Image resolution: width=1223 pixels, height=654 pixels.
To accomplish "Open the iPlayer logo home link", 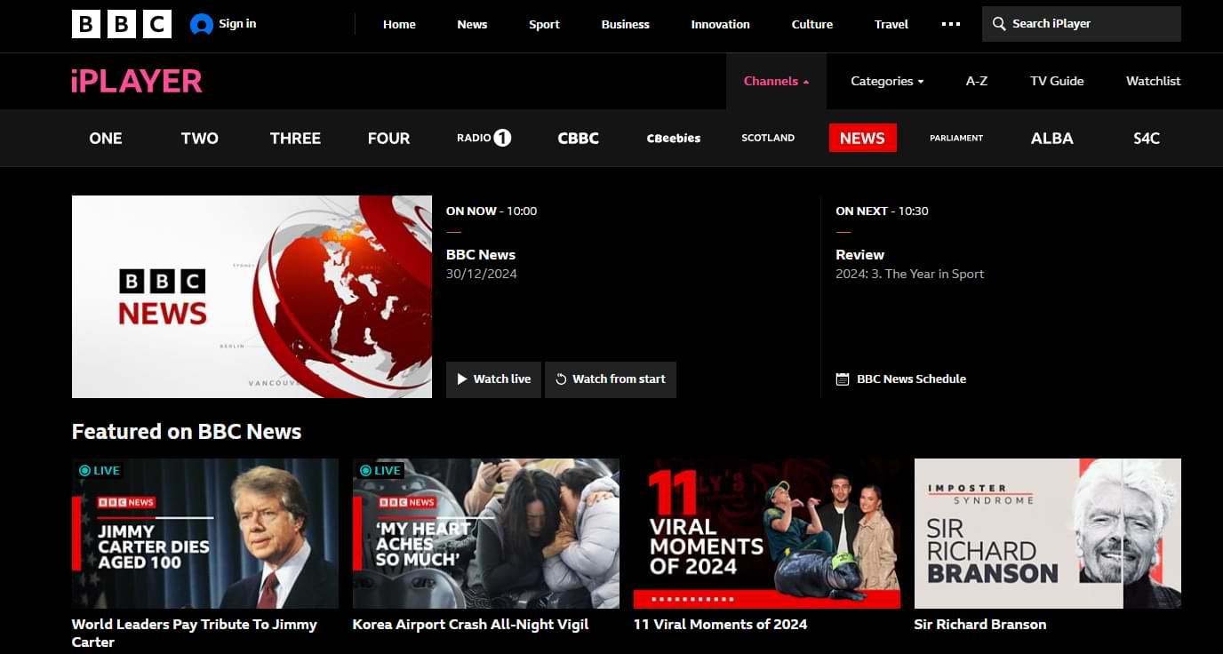I will (x=137, y=81).
